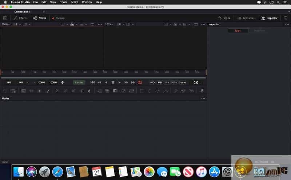Click the time ruler at the playhead start
Image resolution: width=291 pixels, height=180 pixels.
(1, 72)
